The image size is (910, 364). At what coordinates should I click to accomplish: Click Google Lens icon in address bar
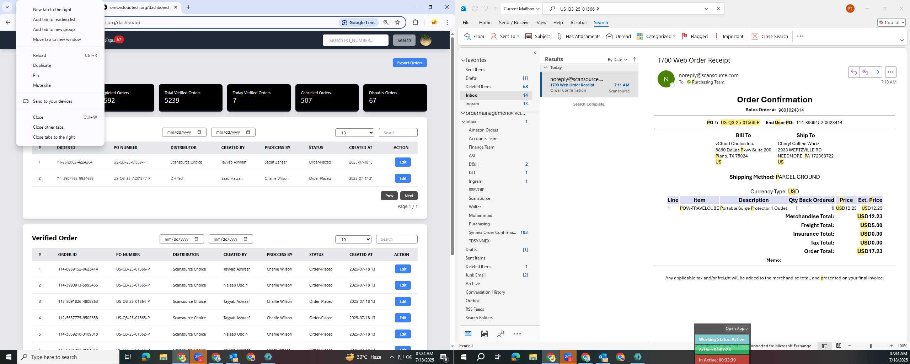[x=358, y=22]
